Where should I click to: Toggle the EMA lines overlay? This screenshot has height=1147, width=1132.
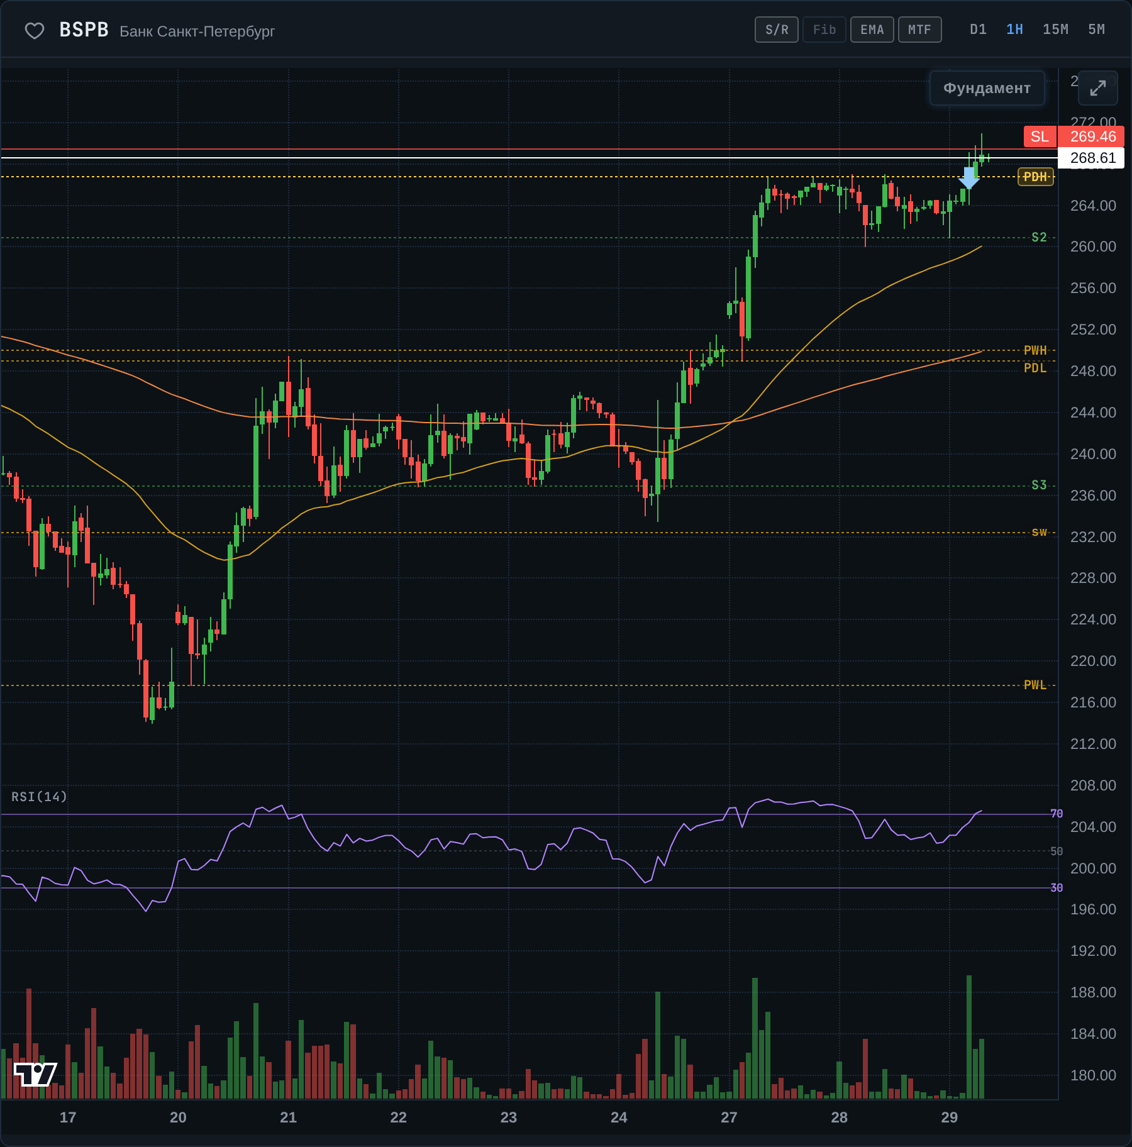coord(872,30)
